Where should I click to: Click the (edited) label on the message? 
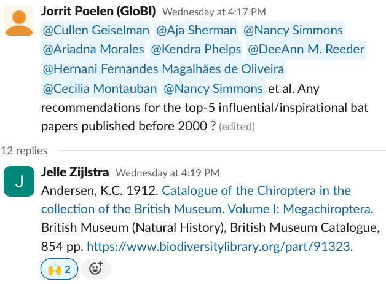click(237, 127)
